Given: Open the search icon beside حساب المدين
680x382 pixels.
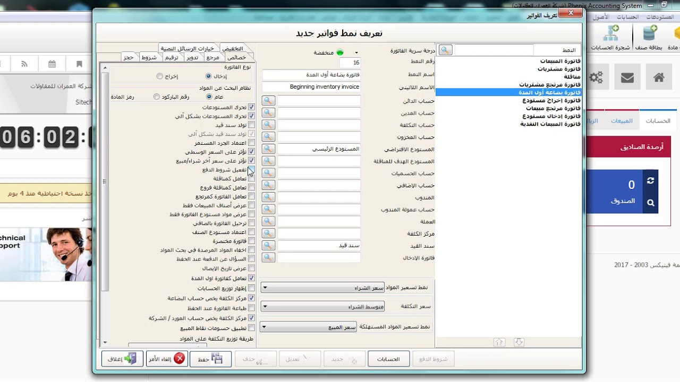Looking at the screenshot, I should (x=268, y=112).
